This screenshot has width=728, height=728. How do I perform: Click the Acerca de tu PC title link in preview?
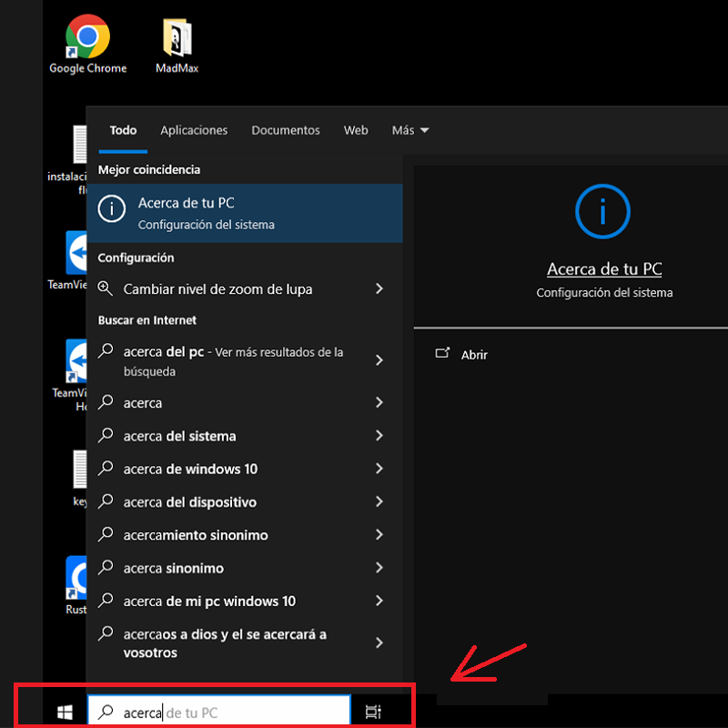604,269
